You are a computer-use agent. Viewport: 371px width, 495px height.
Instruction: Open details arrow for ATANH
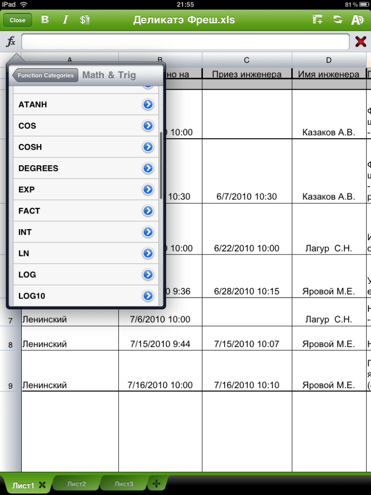(147, 104)
